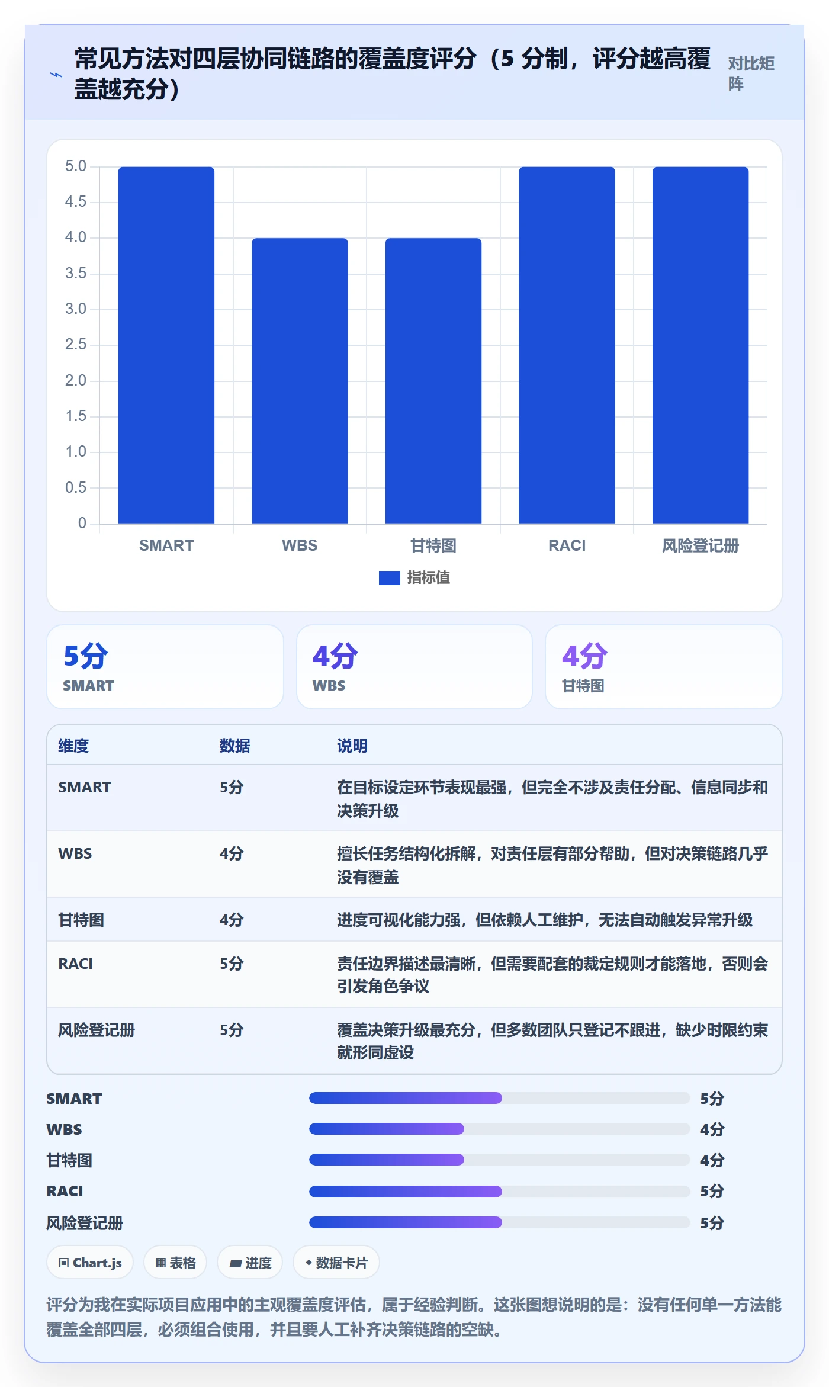Image resolution: width=829 pixels, height=1387 pixels.
Task: Click the 2.5 y-axis tick label
Action: (x=76, y=345)
